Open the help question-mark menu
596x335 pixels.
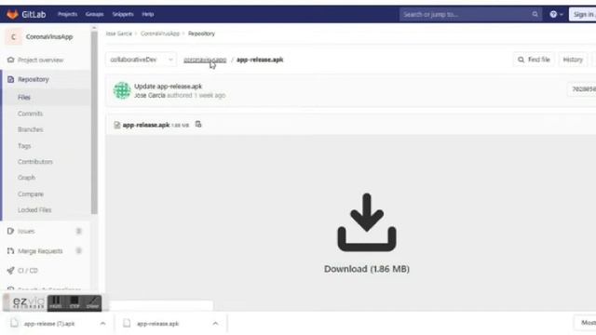[x=556, y=15]
